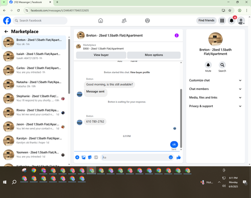Click the Find friends button

click(206, 20)
